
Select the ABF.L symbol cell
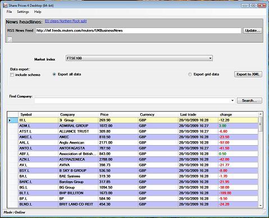tap(38, 154)
